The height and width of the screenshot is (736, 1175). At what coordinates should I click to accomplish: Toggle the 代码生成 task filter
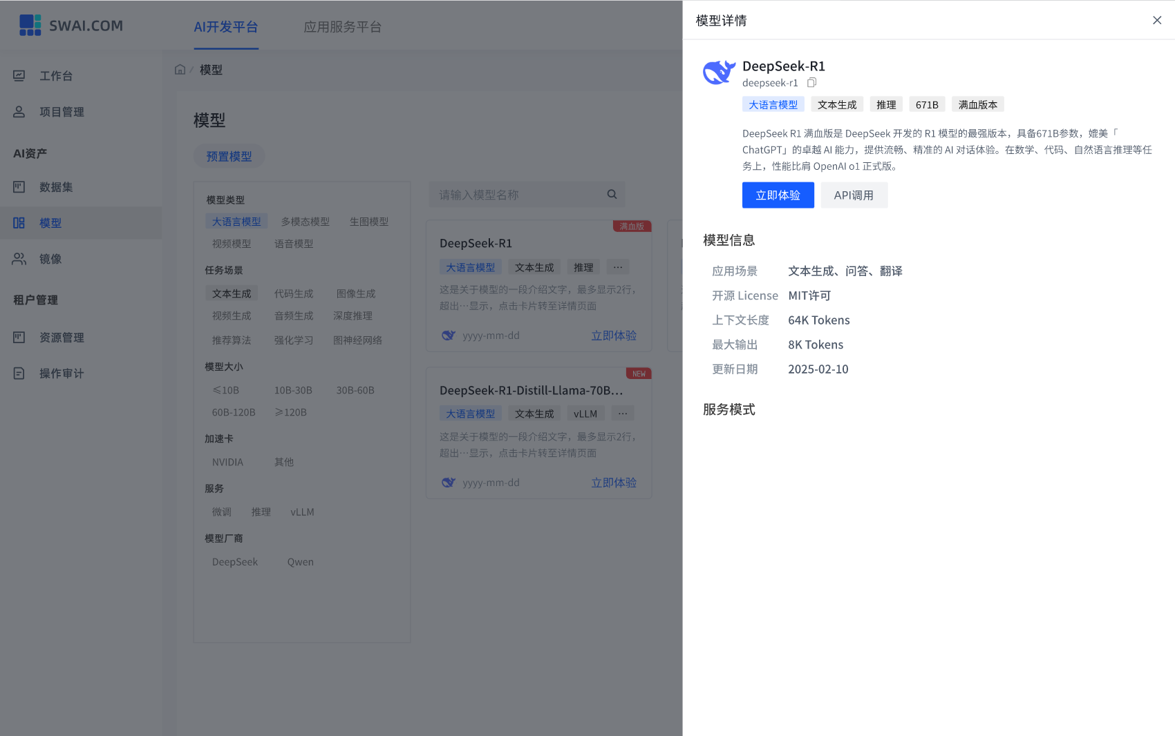point(294,293)
